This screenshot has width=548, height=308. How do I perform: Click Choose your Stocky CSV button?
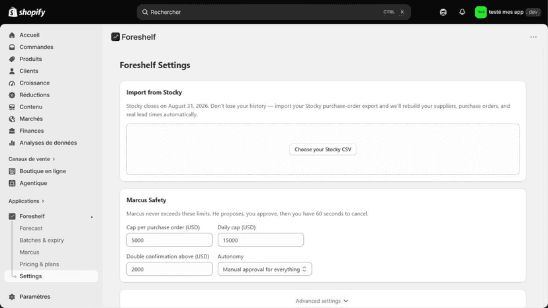click(322, 149)
